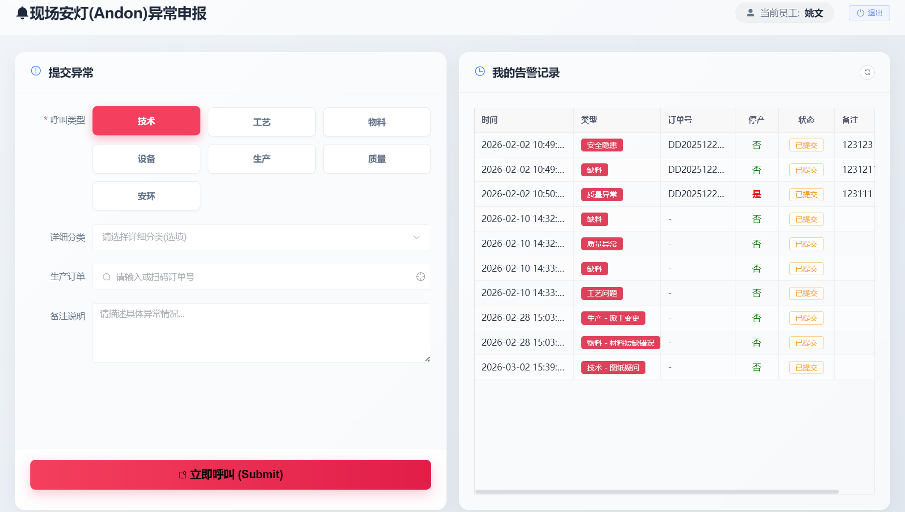
Task: Click the clock icon next to 我的告警记录
Action: pos(480,72)
